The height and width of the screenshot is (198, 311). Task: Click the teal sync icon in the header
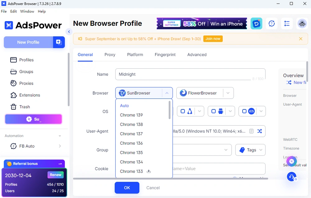(x=256, y=24)
